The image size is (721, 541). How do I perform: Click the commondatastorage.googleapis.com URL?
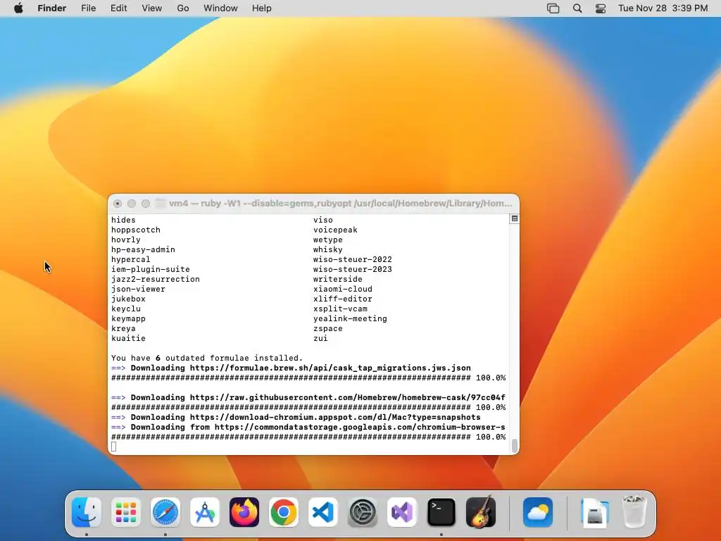360,428
